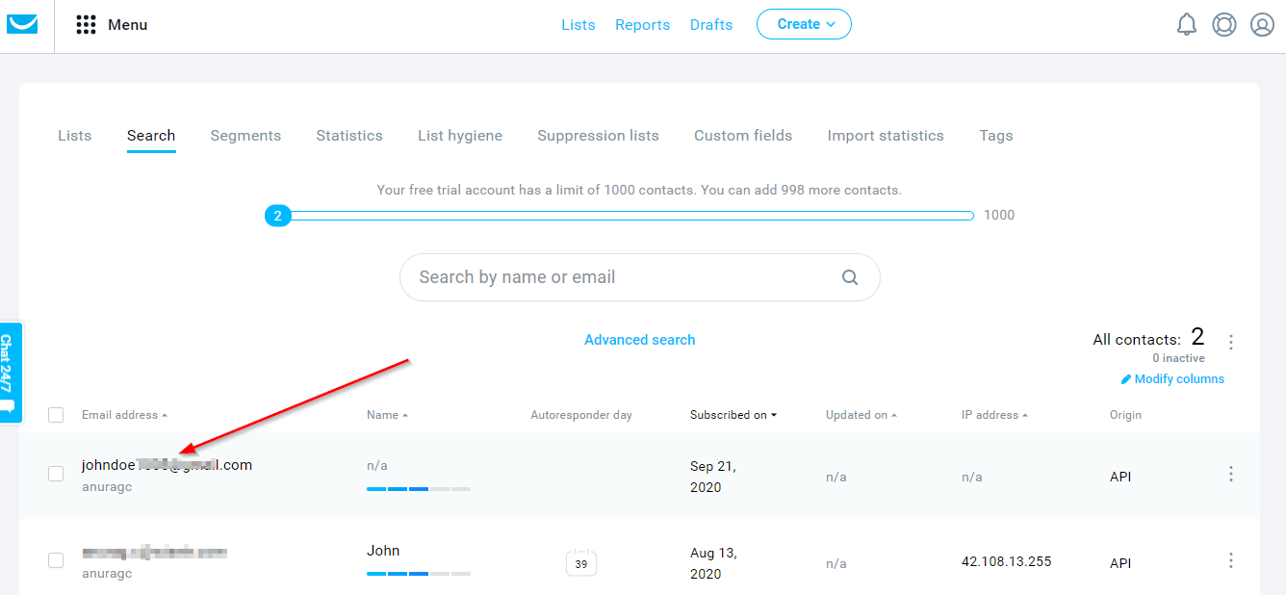
Task: Open the Menu grid icon
Action: click(86, 25)
